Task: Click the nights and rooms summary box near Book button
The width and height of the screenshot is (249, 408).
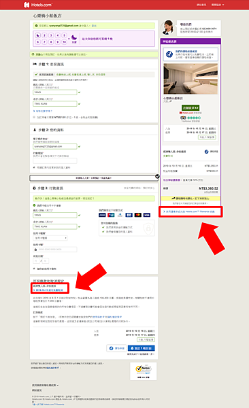Action: (x=146, y=339)
